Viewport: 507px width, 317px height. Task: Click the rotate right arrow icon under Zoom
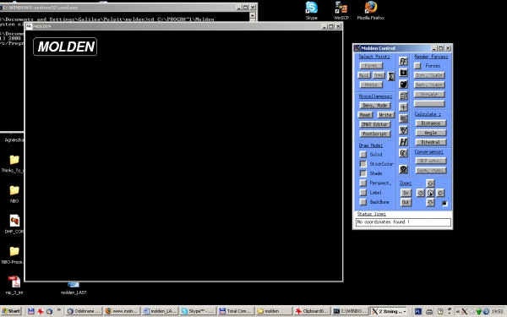(x=440, y=193)
